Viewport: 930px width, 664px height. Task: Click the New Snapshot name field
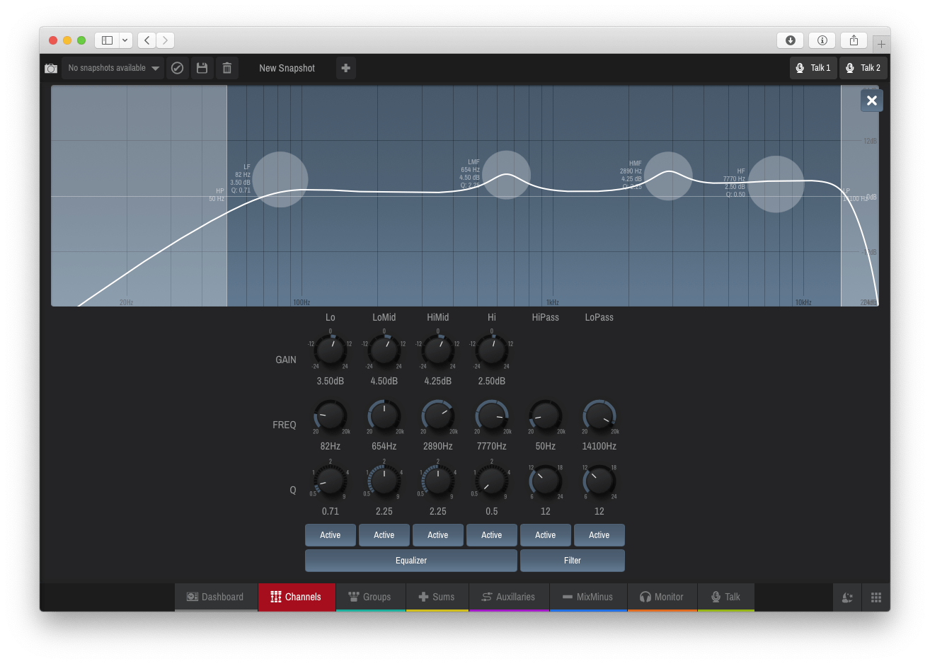(x=287, y=68)
